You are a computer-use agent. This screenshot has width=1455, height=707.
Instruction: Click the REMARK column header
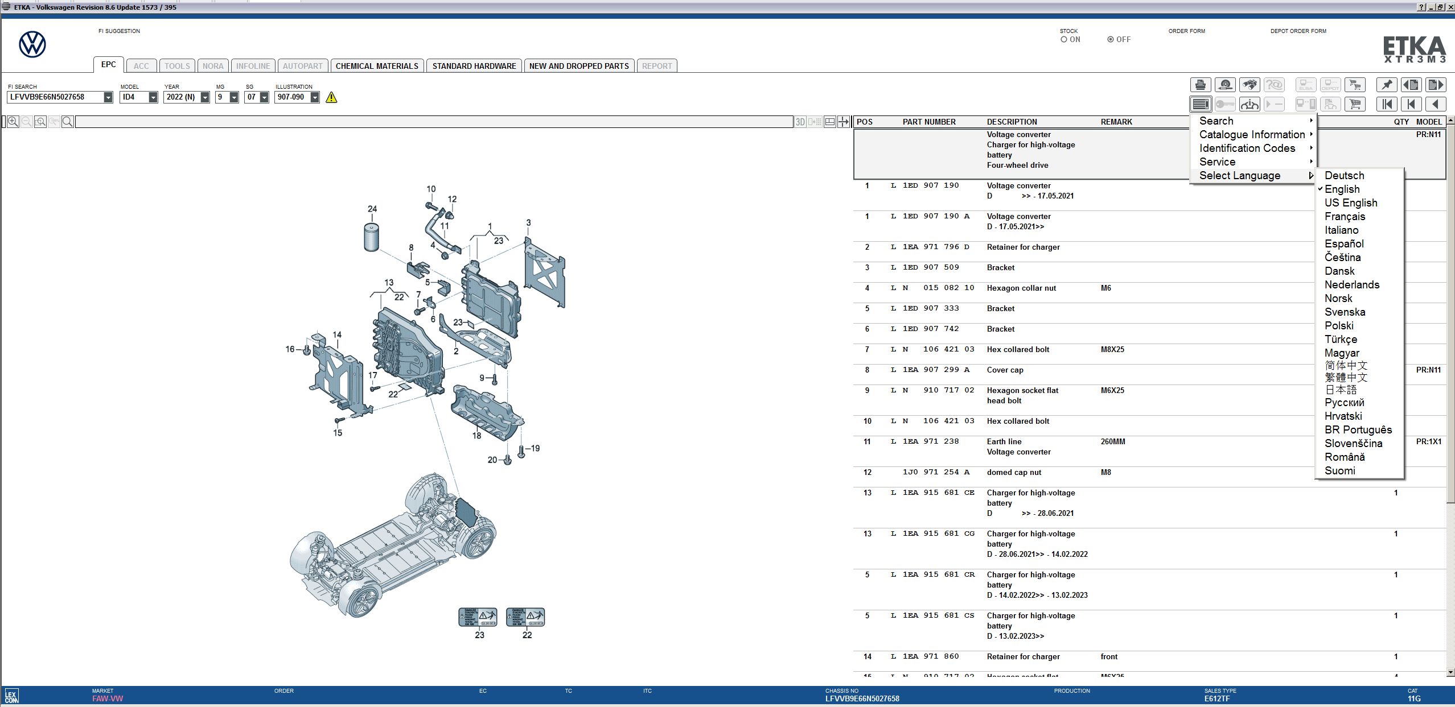pos(1116,122)
